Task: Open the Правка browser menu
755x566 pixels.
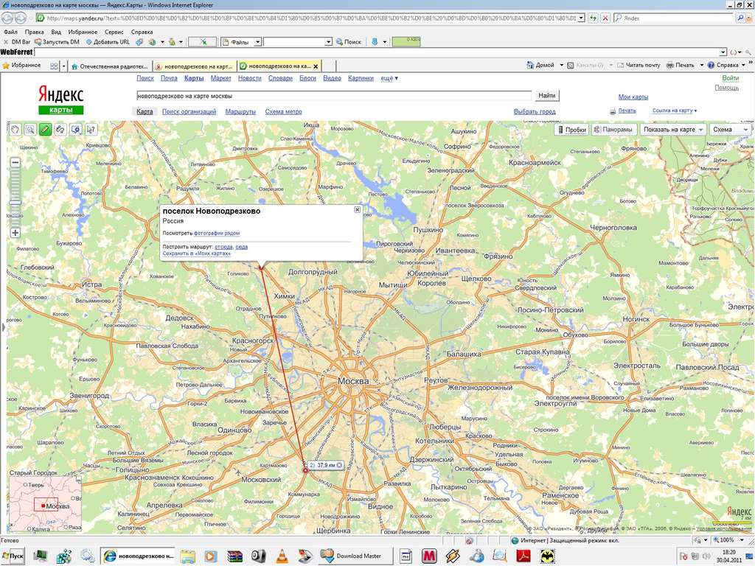Action: pos(34,32)
